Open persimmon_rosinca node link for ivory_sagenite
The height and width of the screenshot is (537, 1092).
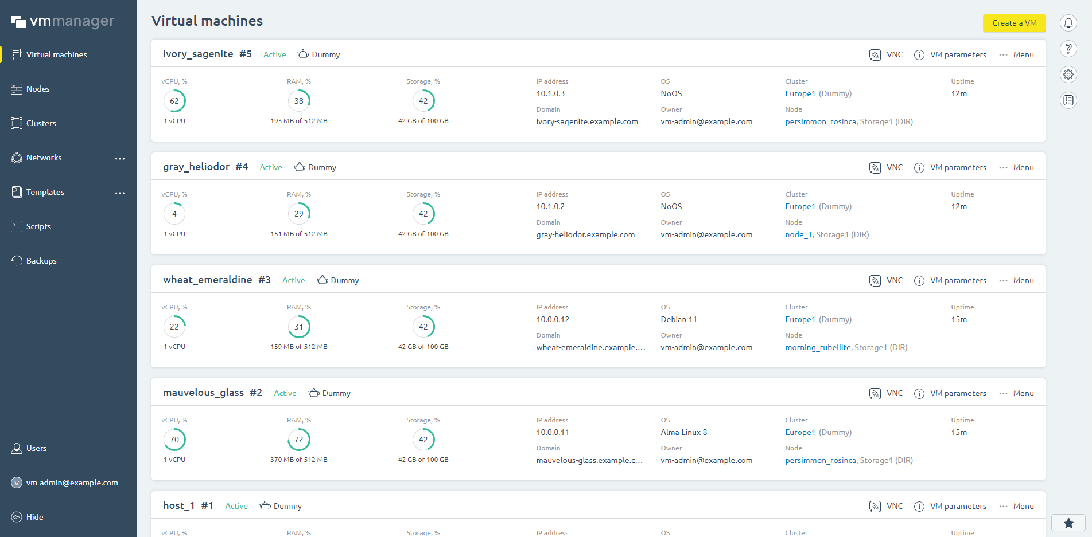[x=820, y=122]
